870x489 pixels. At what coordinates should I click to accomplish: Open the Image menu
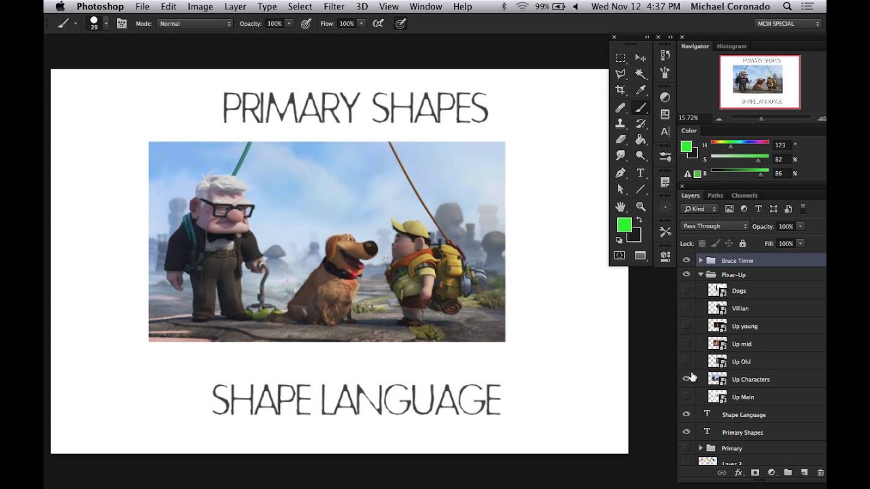(x=200, y=7)
